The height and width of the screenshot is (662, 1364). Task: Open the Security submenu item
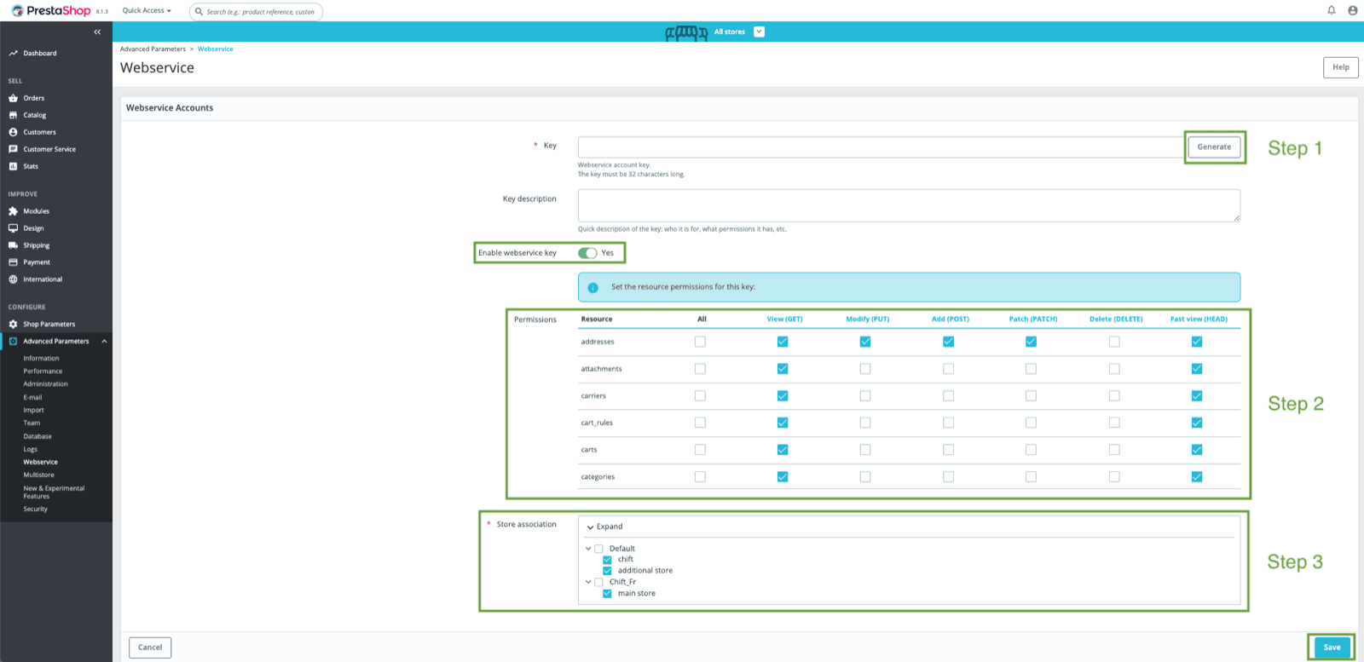coord(35,509)
